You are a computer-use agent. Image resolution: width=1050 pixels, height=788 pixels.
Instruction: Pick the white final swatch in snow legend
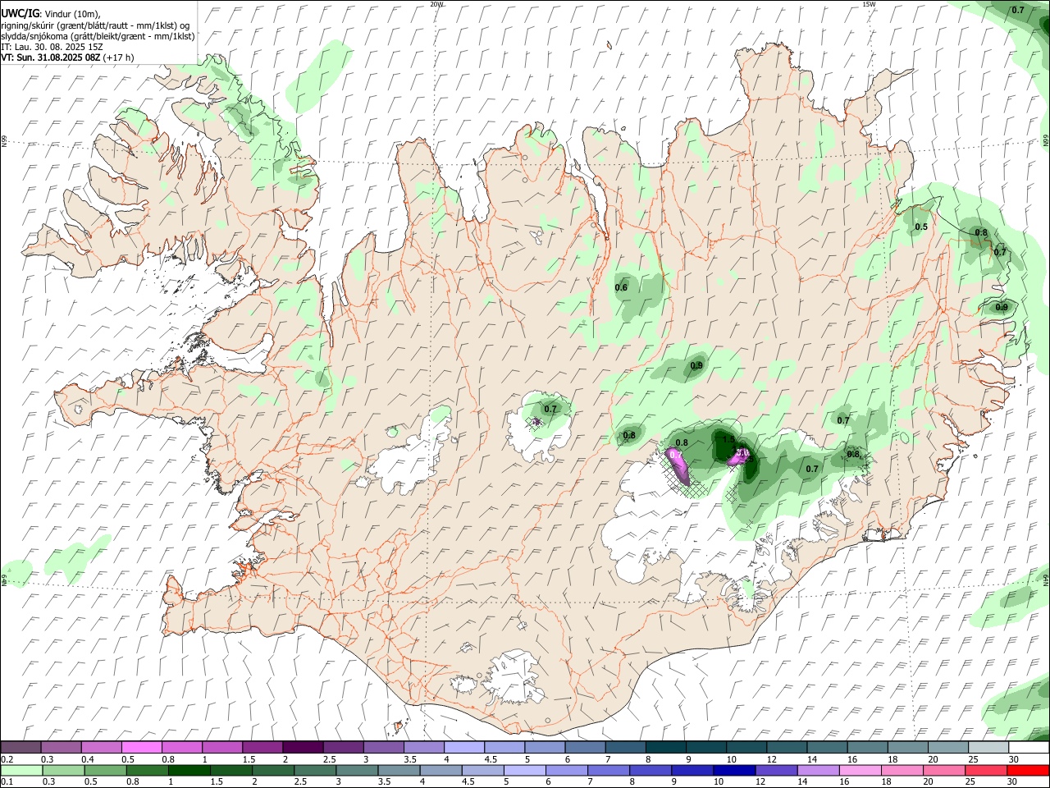click(1029, 748)
